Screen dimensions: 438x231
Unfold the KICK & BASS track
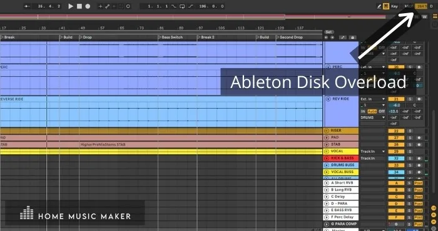tap(326, 159)
